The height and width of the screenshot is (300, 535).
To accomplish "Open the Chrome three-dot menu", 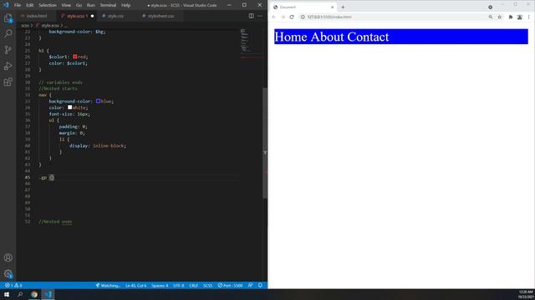I will pos(529,17).
